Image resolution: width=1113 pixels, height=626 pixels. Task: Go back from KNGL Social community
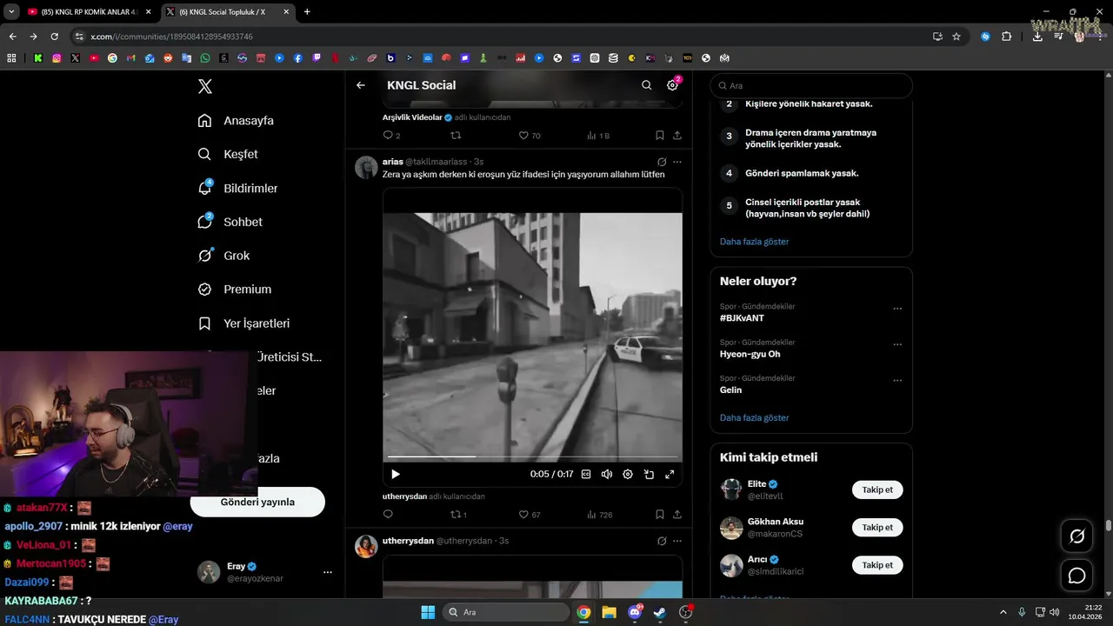tap(361, 85)
